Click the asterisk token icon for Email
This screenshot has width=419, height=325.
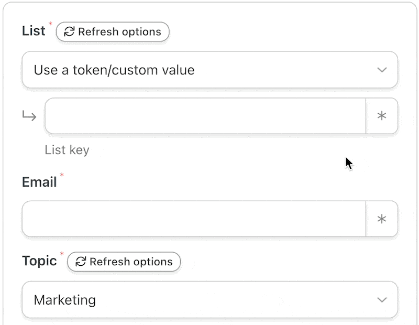tap(382, 219)
